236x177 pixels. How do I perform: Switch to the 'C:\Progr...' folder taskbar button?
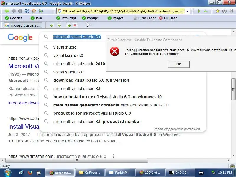(x=90, y=173)
